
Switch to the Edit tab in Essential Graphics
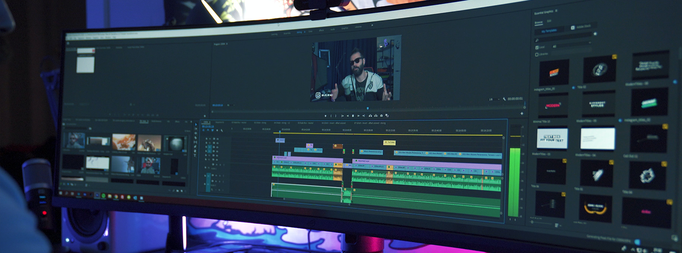tap(549, 21)
